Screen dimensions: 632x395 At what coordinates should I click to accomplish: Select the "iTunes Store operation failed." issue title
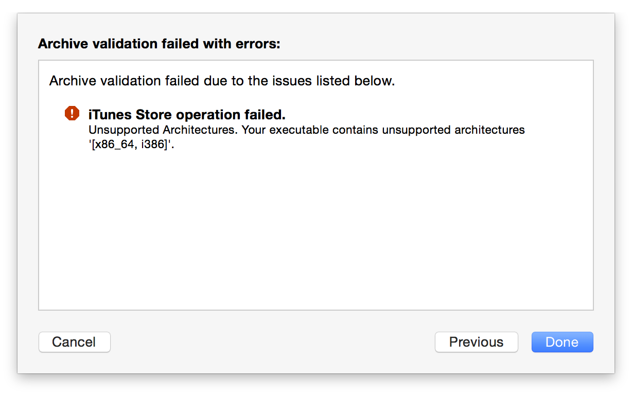[x=186, y=114]
